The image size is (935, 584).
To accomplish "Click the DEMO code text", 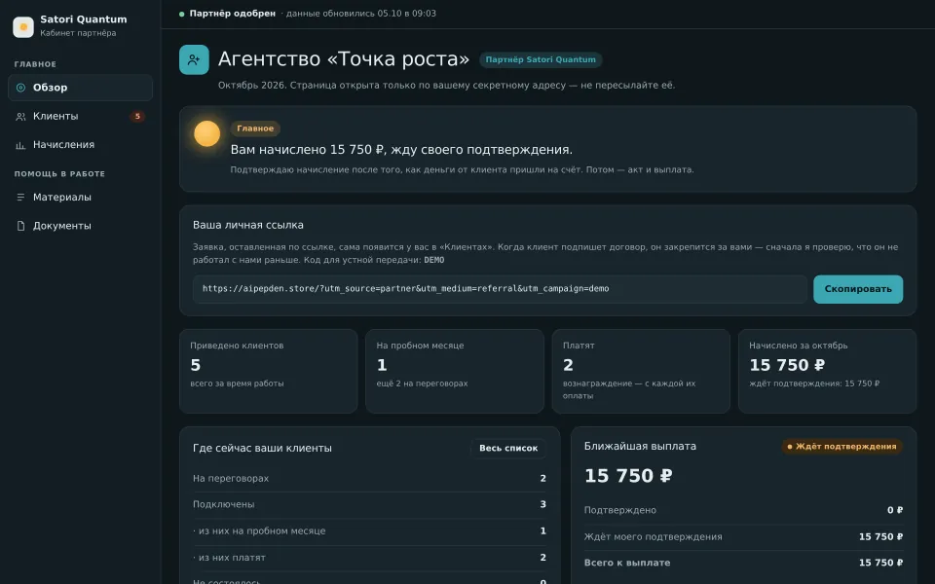I will coord(434,260).
